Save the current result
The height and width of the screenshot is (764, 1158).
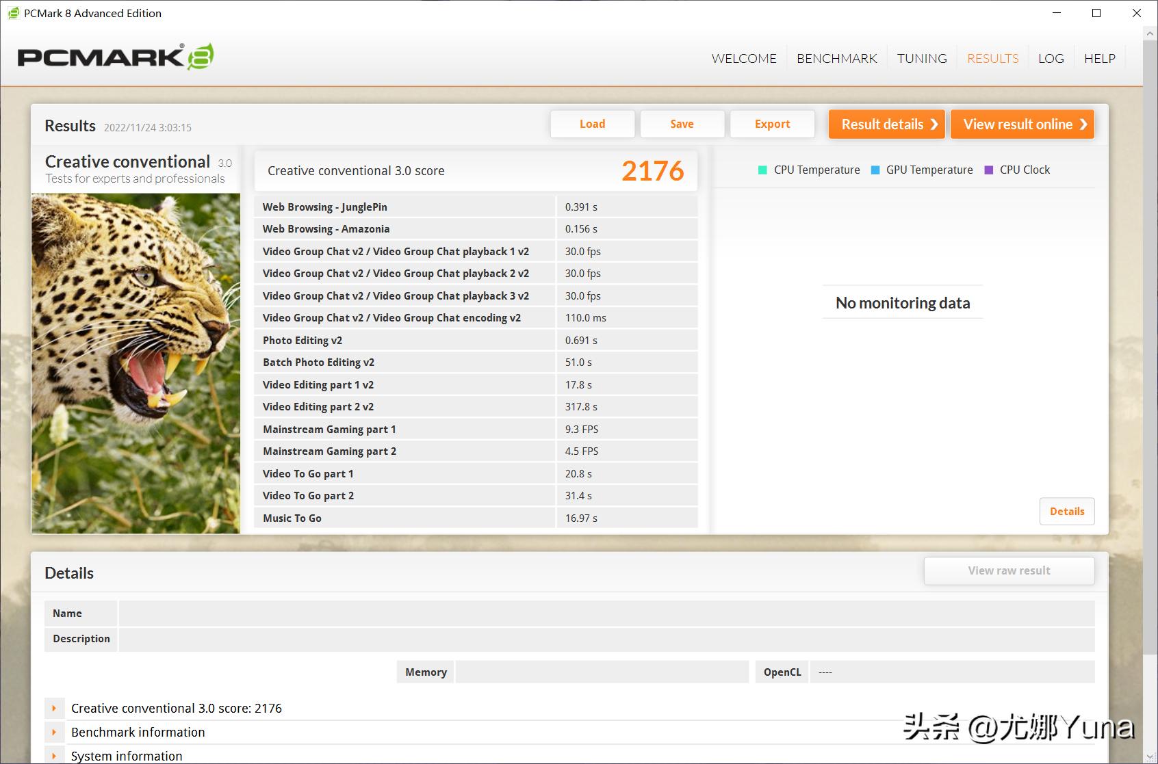click(x=682, y=124)
